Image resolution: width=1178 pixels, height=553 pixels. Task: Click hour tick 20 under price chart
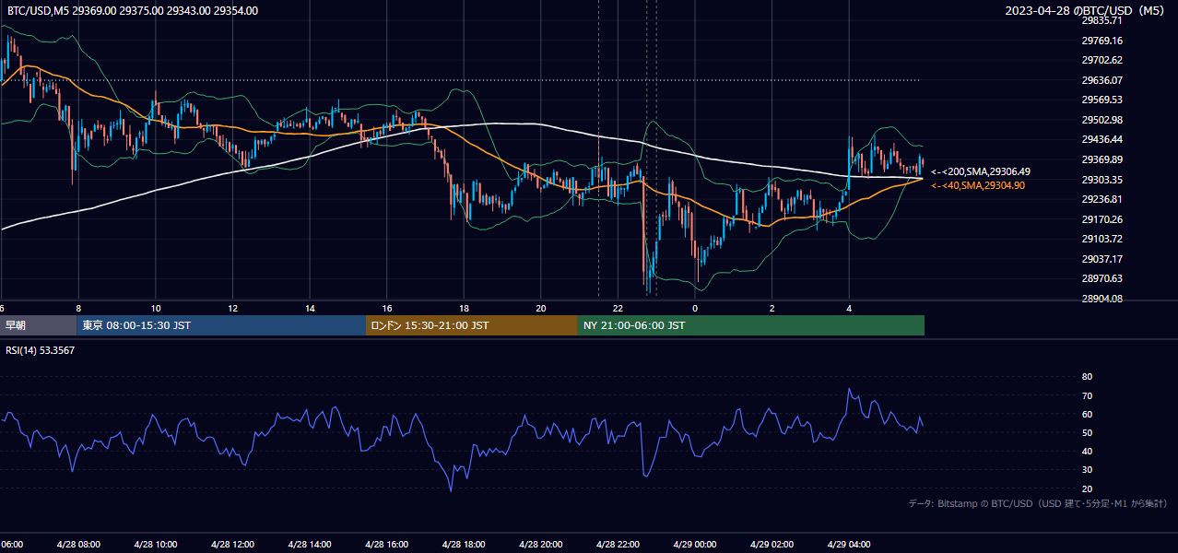coord(540,308)
